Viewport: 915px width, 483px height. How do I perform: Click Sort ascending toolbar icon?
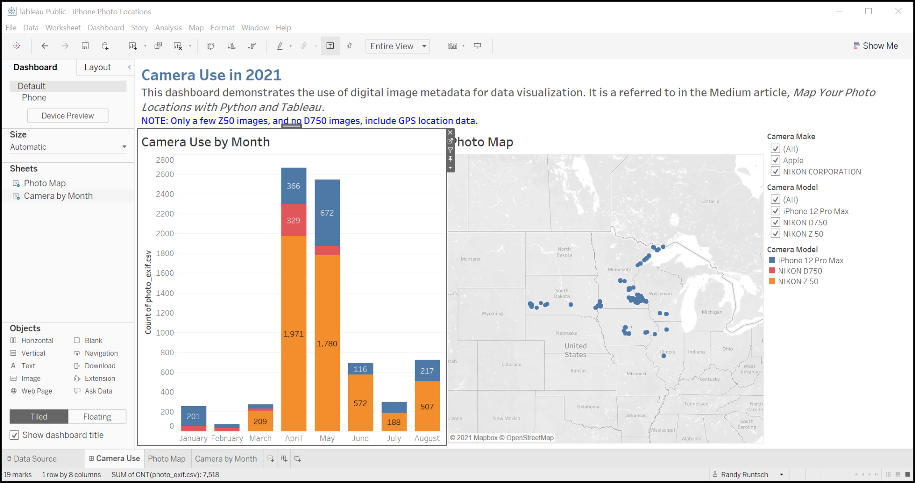[231, 46]
